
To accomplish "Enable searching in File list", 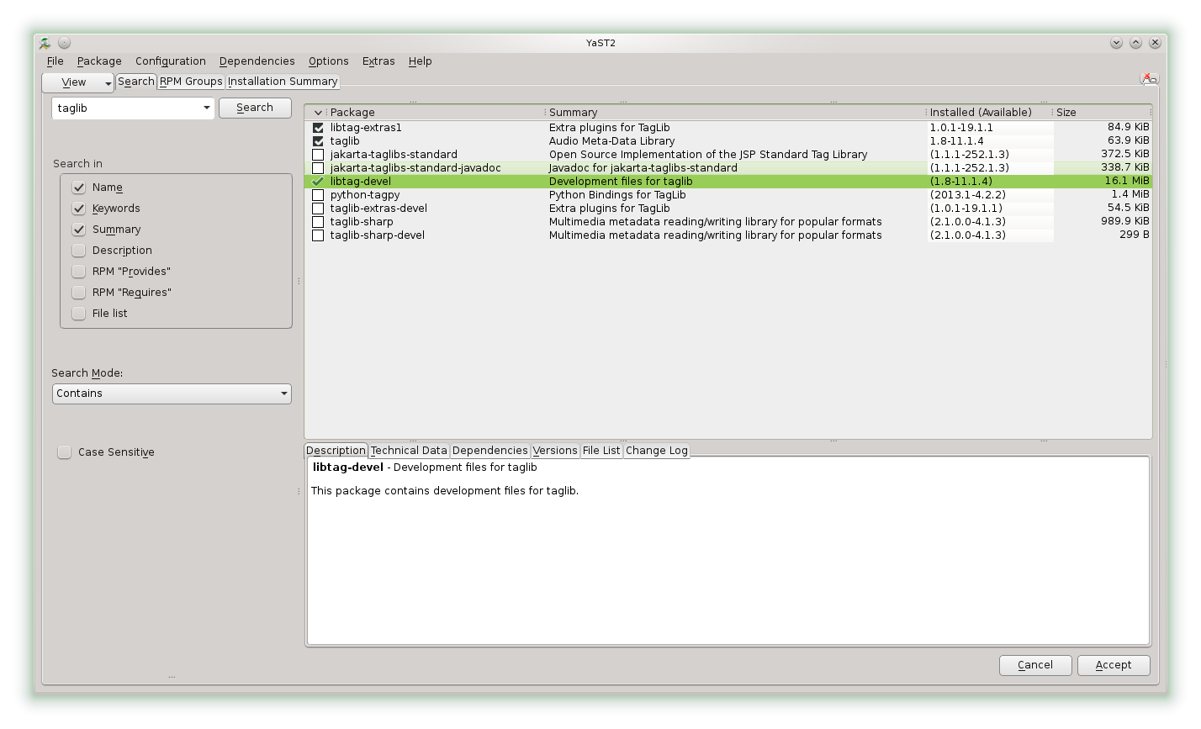I will pyautogui.click(x=79, y=314).
